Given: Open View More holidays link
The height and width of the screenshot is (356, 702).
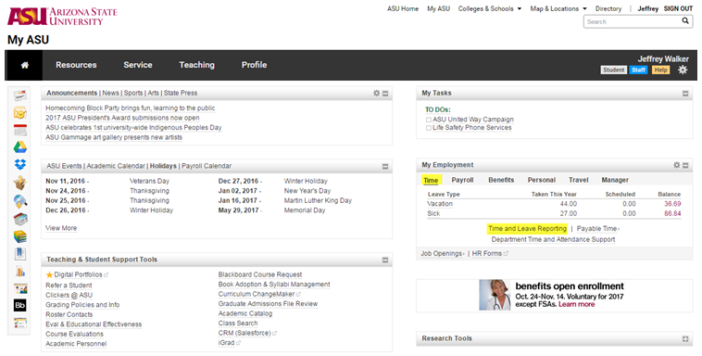Looking at the screenshot, I should (61, 228).
